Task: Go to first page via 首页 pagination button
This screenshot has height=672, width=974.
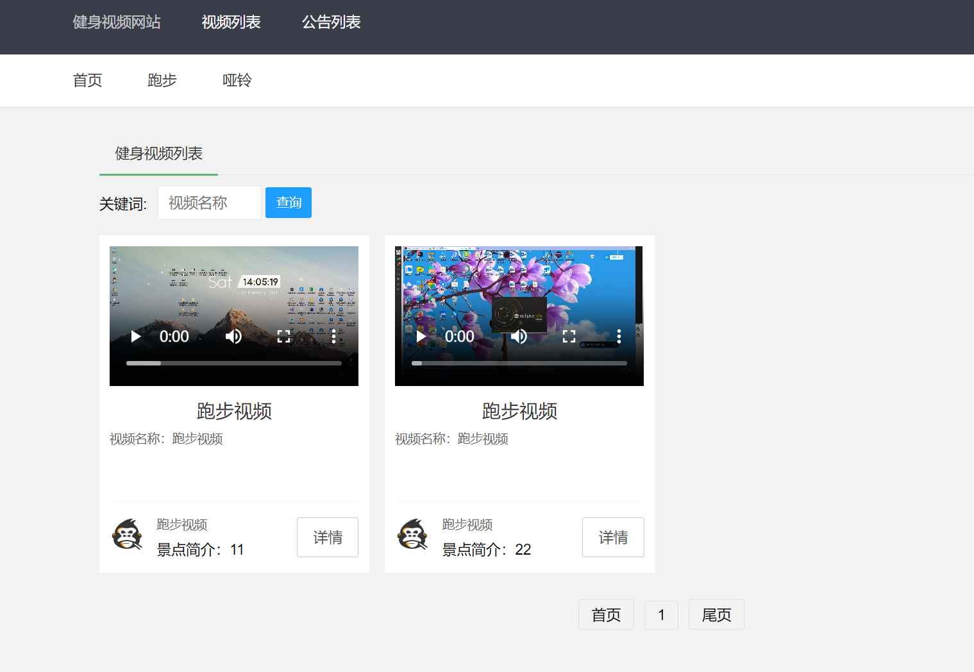Action: coord(606,614)
